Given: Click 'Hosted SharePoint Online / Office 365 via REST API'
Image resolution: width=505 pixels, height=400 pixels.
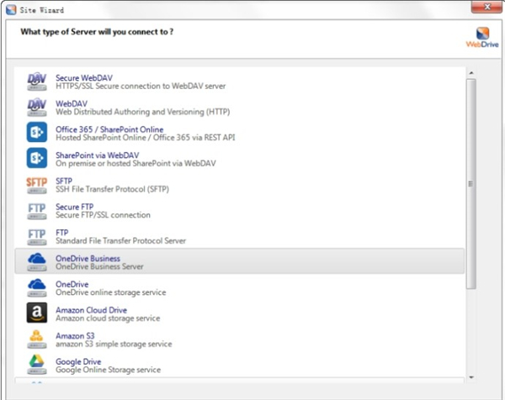Looking at the screenshot, I should click(146, 138).
